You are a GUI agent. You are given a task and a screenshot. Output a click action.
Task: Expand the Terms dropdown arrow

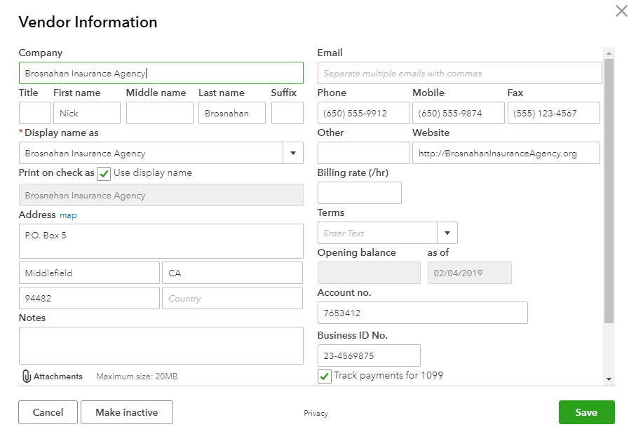click(x=447, y=233)
